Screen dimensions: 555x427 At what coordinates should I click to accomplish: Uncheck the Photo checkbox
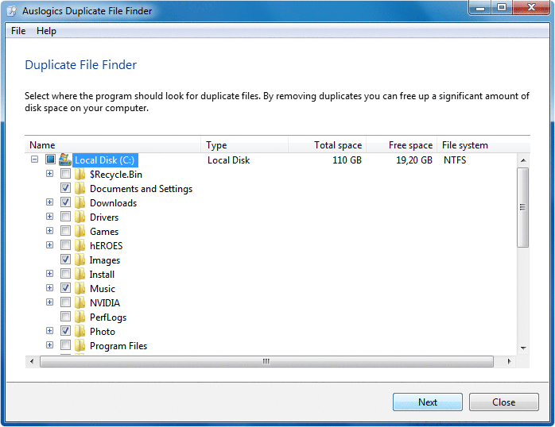click(65, 331)
